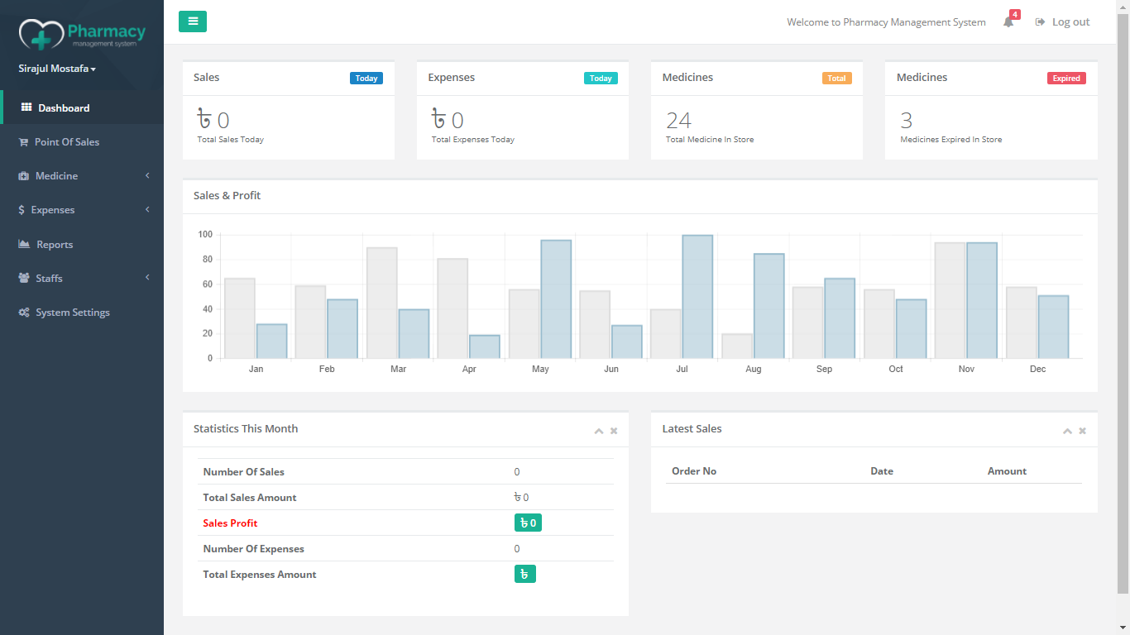1130x635 pixels.
Task: Click the Amount column header
Action: [1007, 471]
